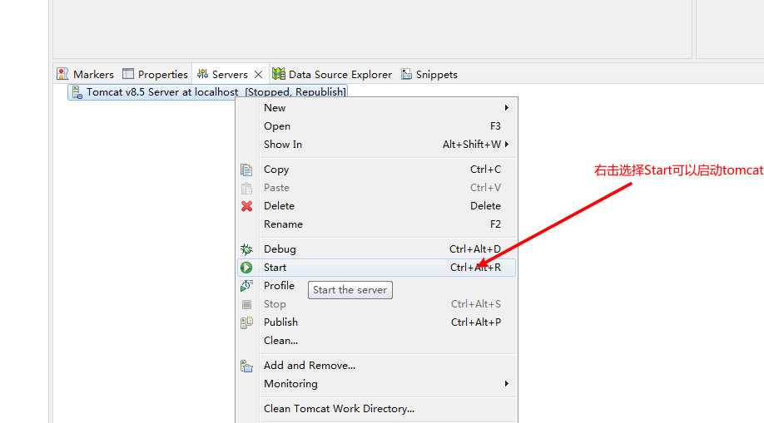Click the Publish icon
The height and width of the screenshot is (423, 764).
(x=246, y=322)
